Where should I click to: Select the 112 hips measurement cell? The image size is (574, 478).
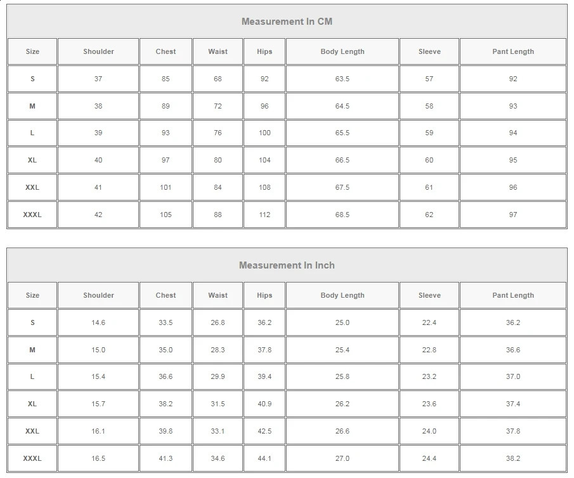(264, 215)
